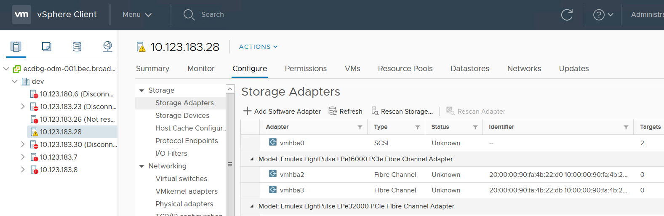Open the Storage inventory view icon
664x216 pixels.
coord(77,46)
